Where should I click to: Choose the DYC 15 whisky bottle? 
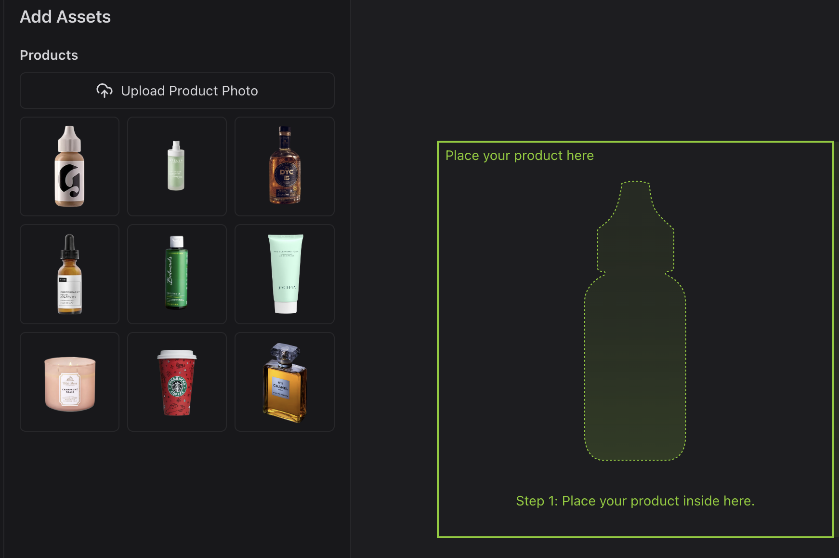click(284, 166)
